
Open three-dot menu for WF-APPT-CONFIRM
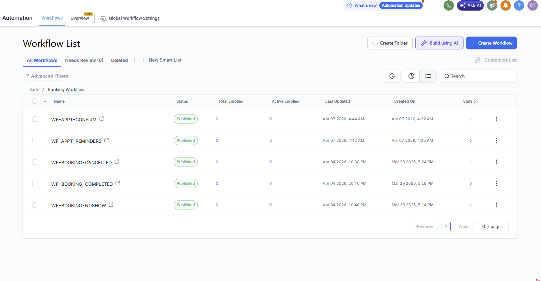tap(497, 119)
